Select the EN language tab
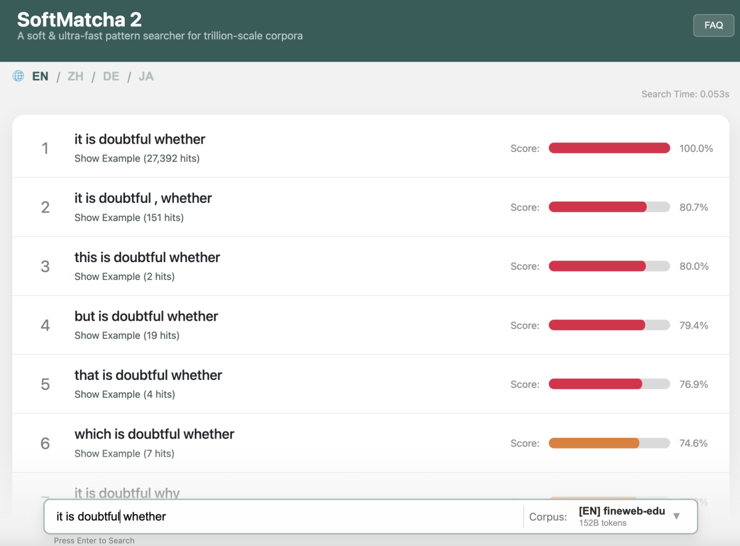Screen dimensions: 740x546 [40, 77]
